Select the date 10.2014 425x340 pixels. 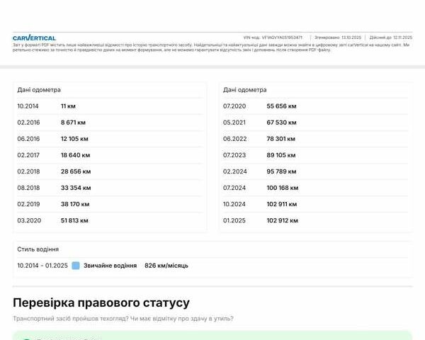[x=28, y=106]
